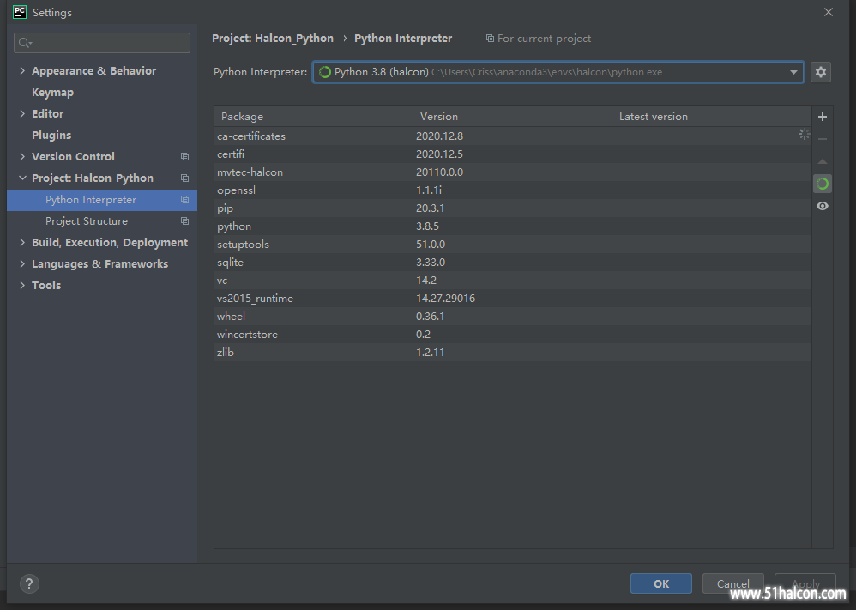Expand the Editor section
856x610 pixels.
[x=22, y=113]
